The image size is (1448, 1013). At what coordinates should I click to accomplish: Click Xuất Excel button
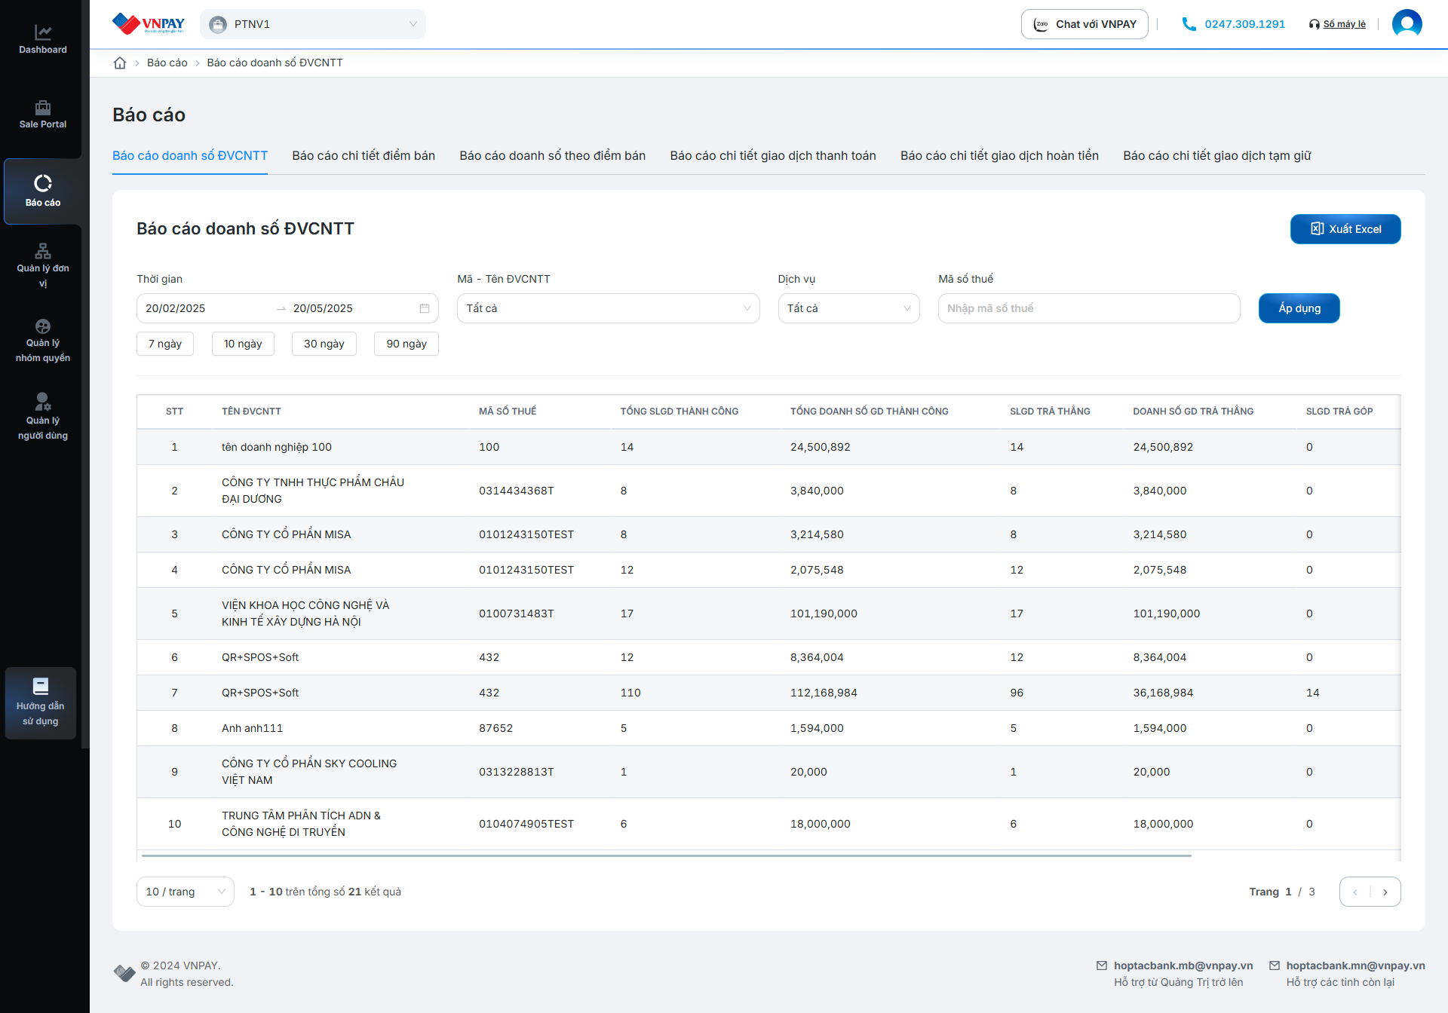(1345, 229)
